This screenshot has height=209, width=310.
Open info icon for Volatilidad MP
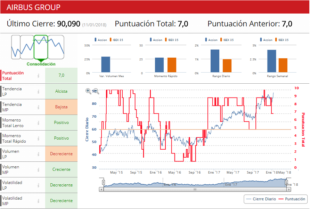39,201
